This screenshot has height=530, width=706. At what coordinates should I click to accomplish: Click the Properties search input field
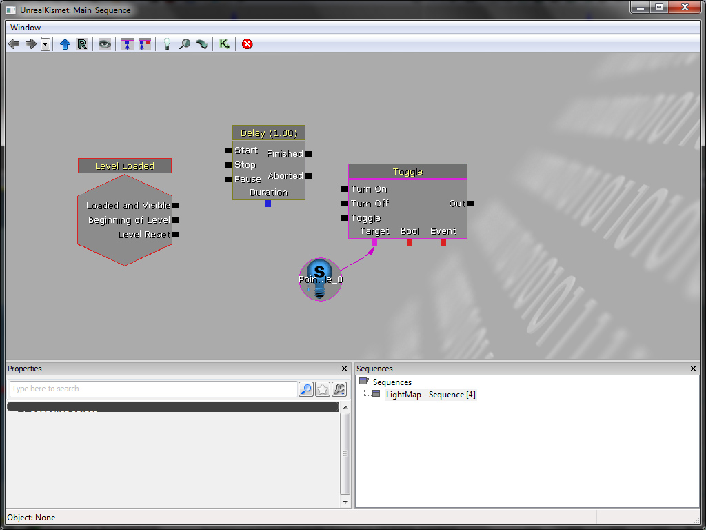tap(153, 389)
